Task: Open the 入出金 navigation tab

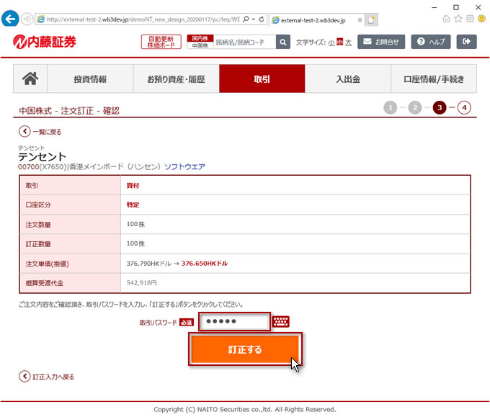Action: click(x=348, y=79)
